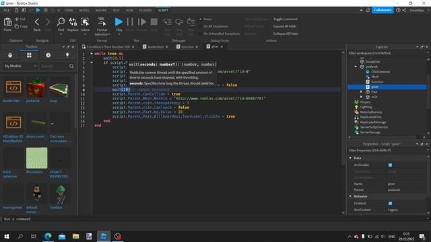Switch to the HOME ribbon tab
Image resolution: width=431 pixels, height=242 pixels.
click(x=69, y=10)
